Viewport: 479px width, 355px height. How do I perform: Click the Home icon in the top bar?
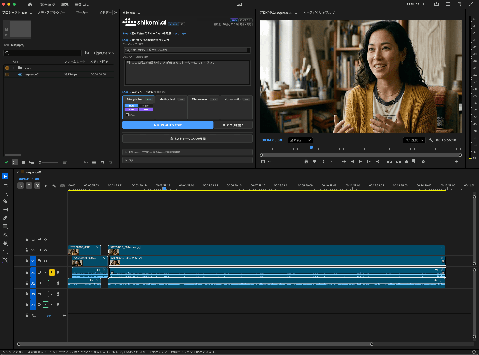point(30,4)
